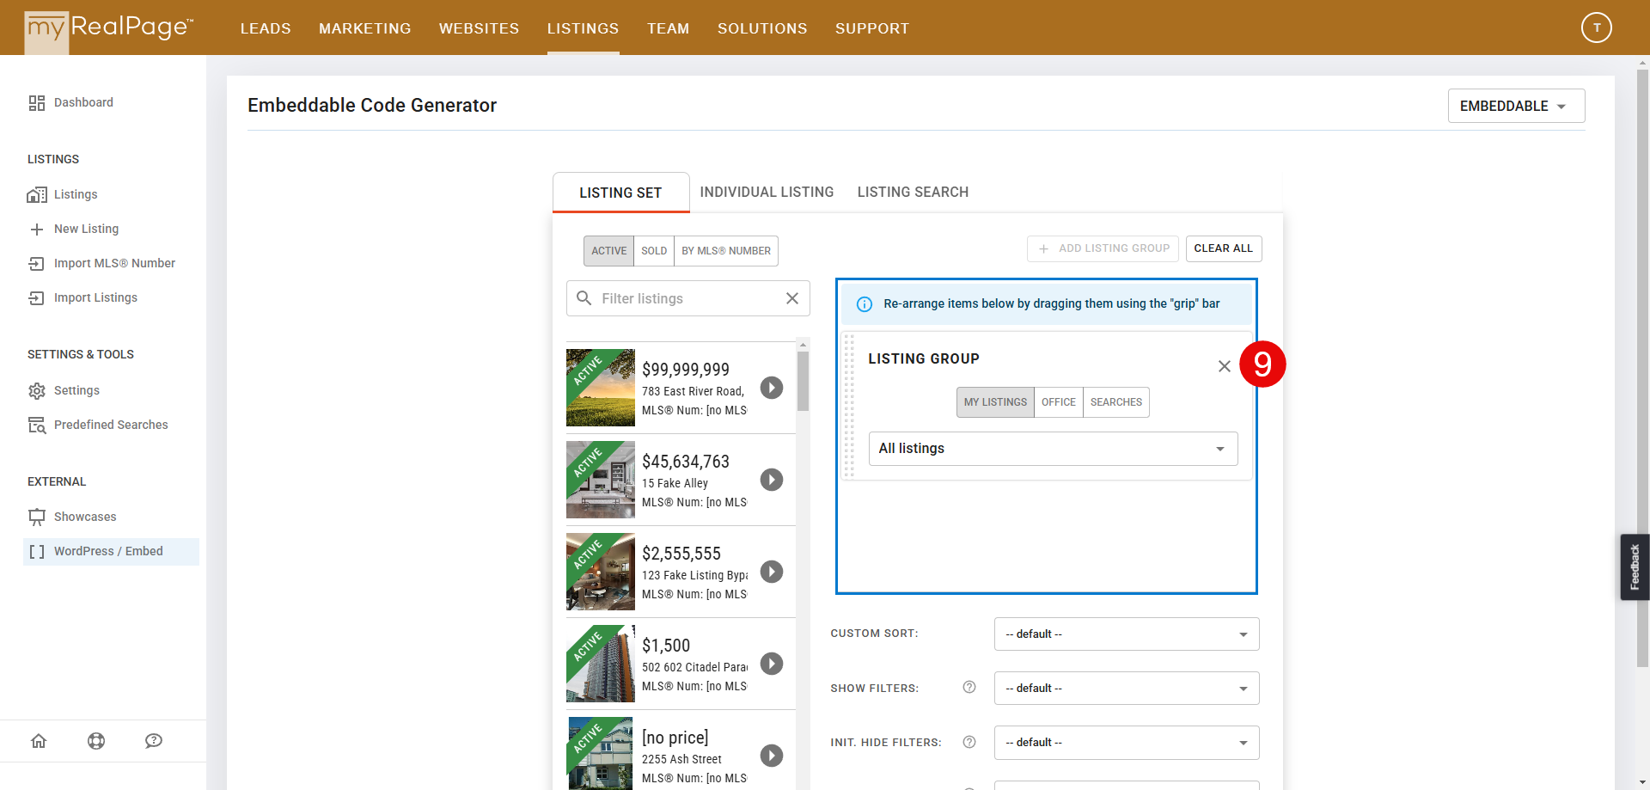This screenshot has width=1650, height=790.
Task: Click the info icon in the re-arrange notice
Action: point(865,304)
